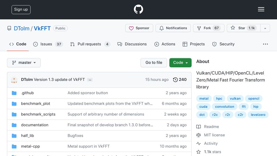Open the 'Bugfixes' commit message
277x156 pixels.
tap(75, 136)
